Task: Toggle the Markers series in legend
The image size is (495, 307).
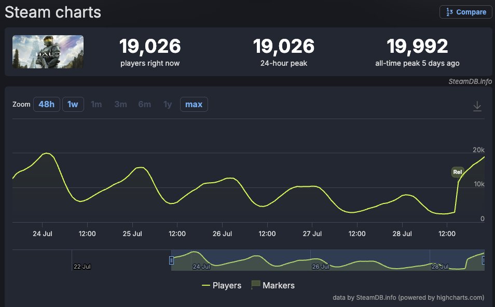Action: point(273,285)
